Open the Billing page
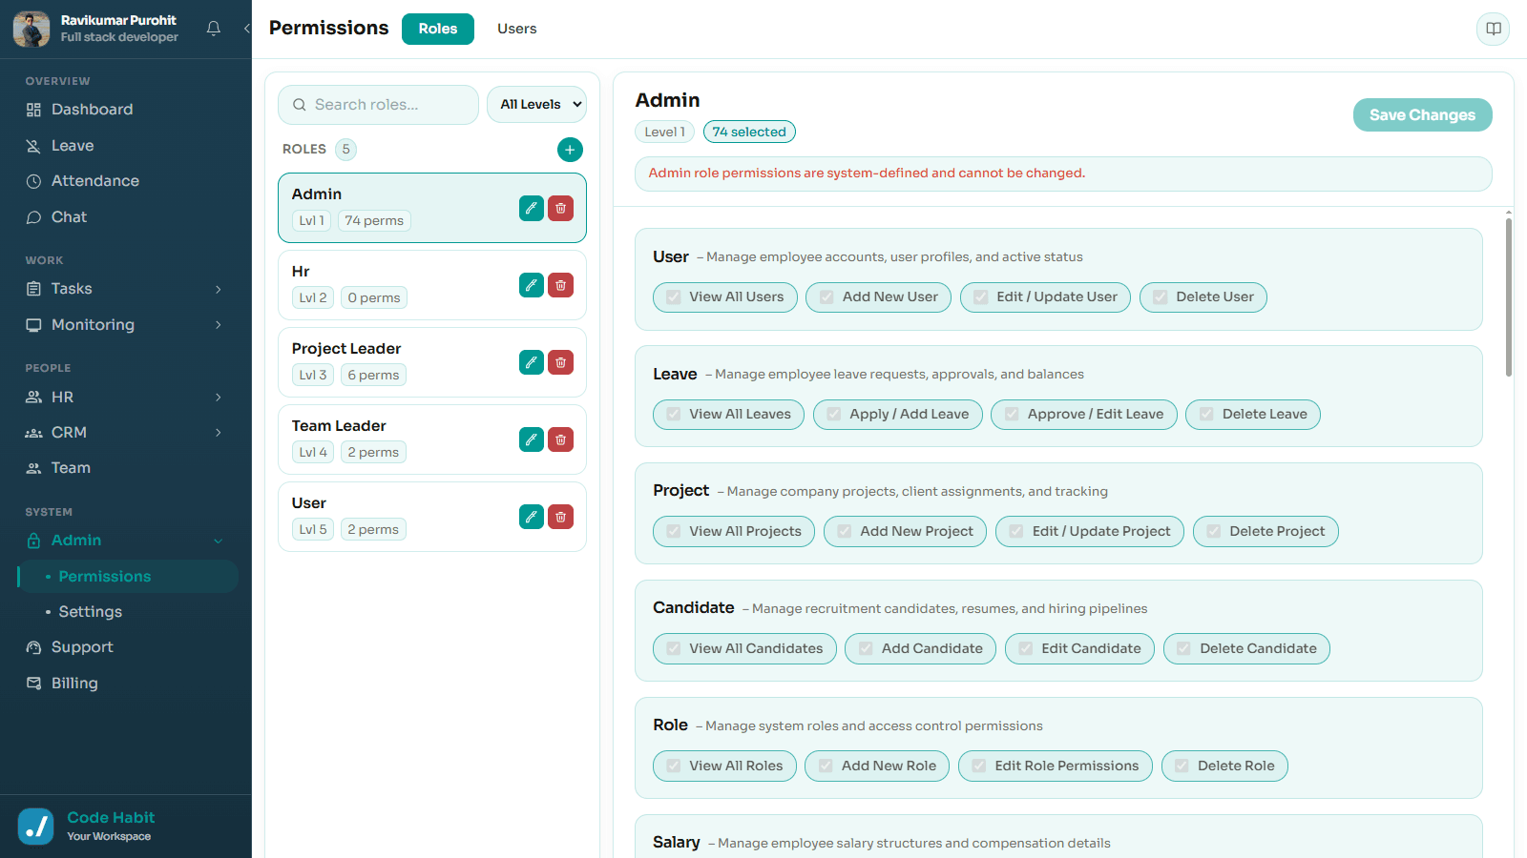The width and height of the screenshot is (1527, 858). point(126,684)
